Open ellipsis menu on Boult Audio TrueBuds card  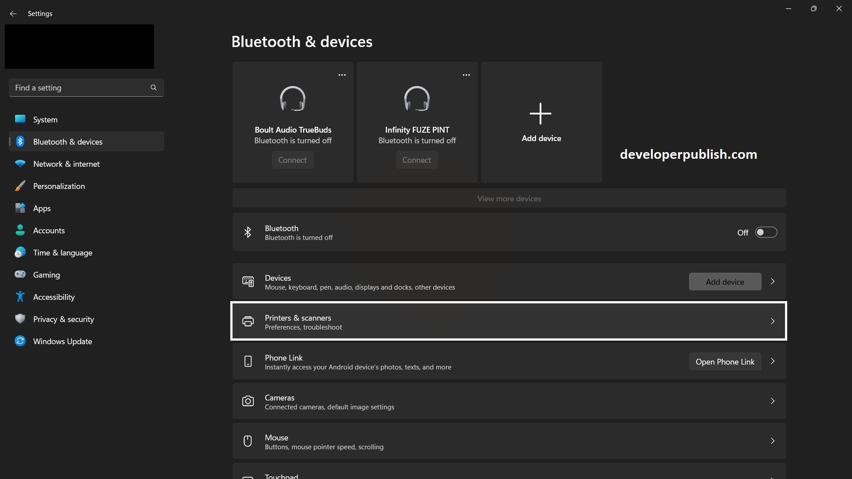[x=342, y=75]
